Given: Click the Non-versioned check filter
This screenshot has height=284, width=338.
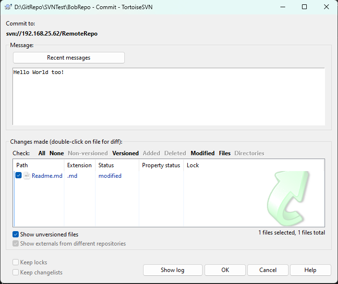Looking at the screenshot, I should pyautogui.click(x=88, y=153).
